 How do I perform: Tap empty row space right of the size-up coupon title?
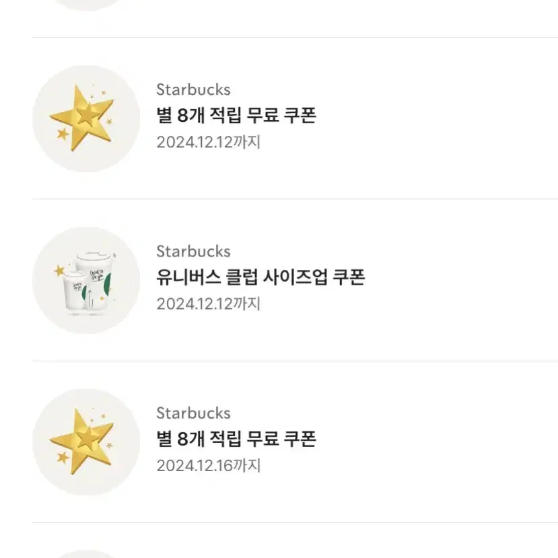click(459, 277)
